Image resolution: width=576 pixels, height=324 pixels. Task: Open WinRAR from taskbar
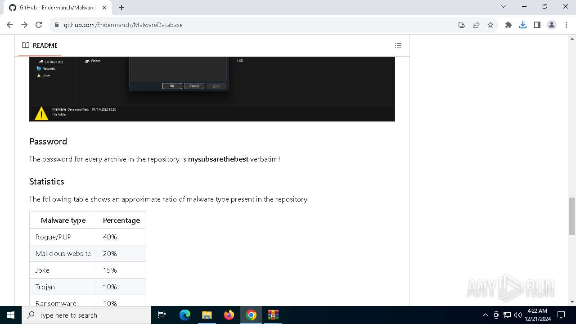click(273, 315)
